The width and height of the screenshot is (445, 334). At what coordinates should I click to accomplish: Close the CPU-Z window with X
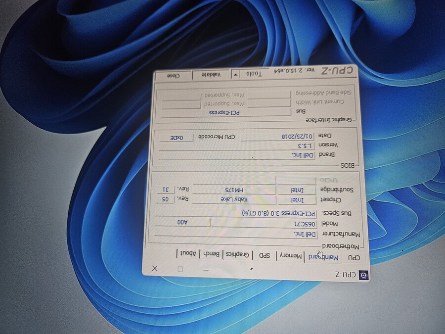click(x=155, y=268)
